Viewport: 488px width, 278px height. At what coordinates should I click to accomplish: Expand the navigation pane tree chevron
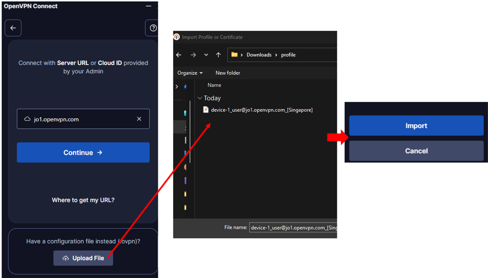click(x=177, y=86)
